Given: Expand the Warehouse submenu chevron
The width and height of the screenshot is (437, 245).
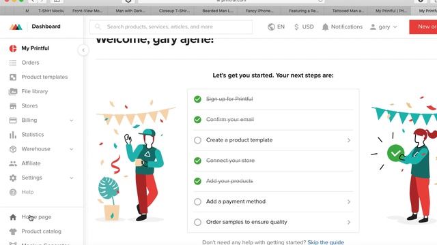Looking at the screenshot, I should [72, 149].
